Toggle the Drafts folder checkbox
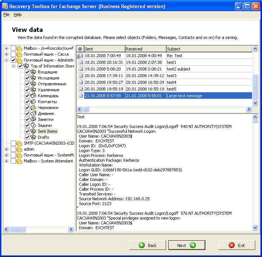 pos(27,137)
